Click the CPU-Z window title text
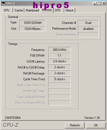Screen dimensions: 107x130 pyautogui.click(x=10, y=3)
